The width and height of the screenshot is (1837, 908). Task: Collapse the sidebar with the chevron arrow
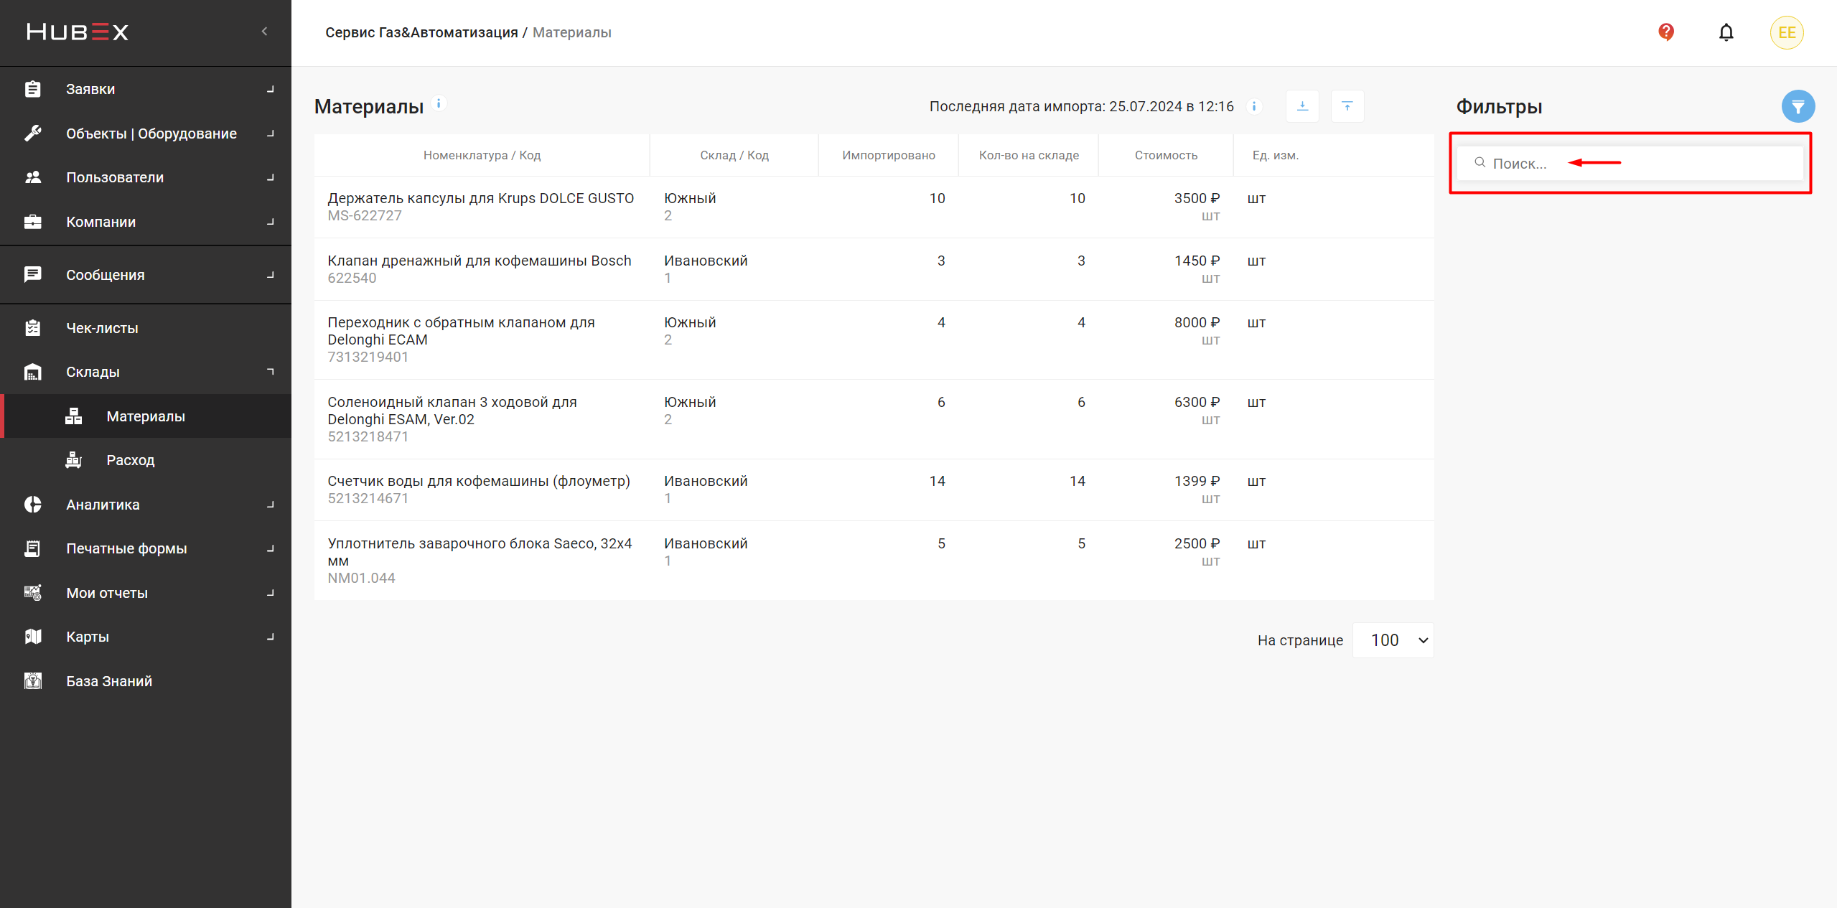[264, 32]
